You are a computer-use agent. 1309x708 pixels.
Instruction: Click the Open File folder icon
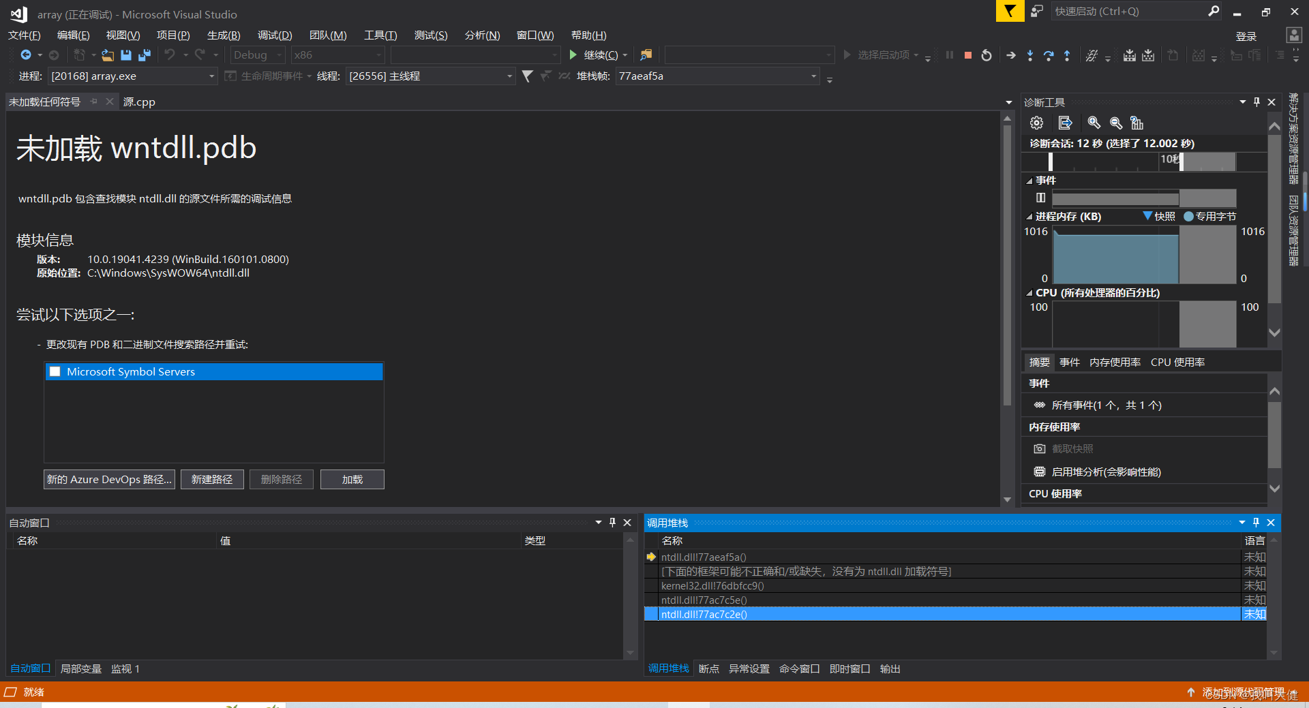[108, 55]
